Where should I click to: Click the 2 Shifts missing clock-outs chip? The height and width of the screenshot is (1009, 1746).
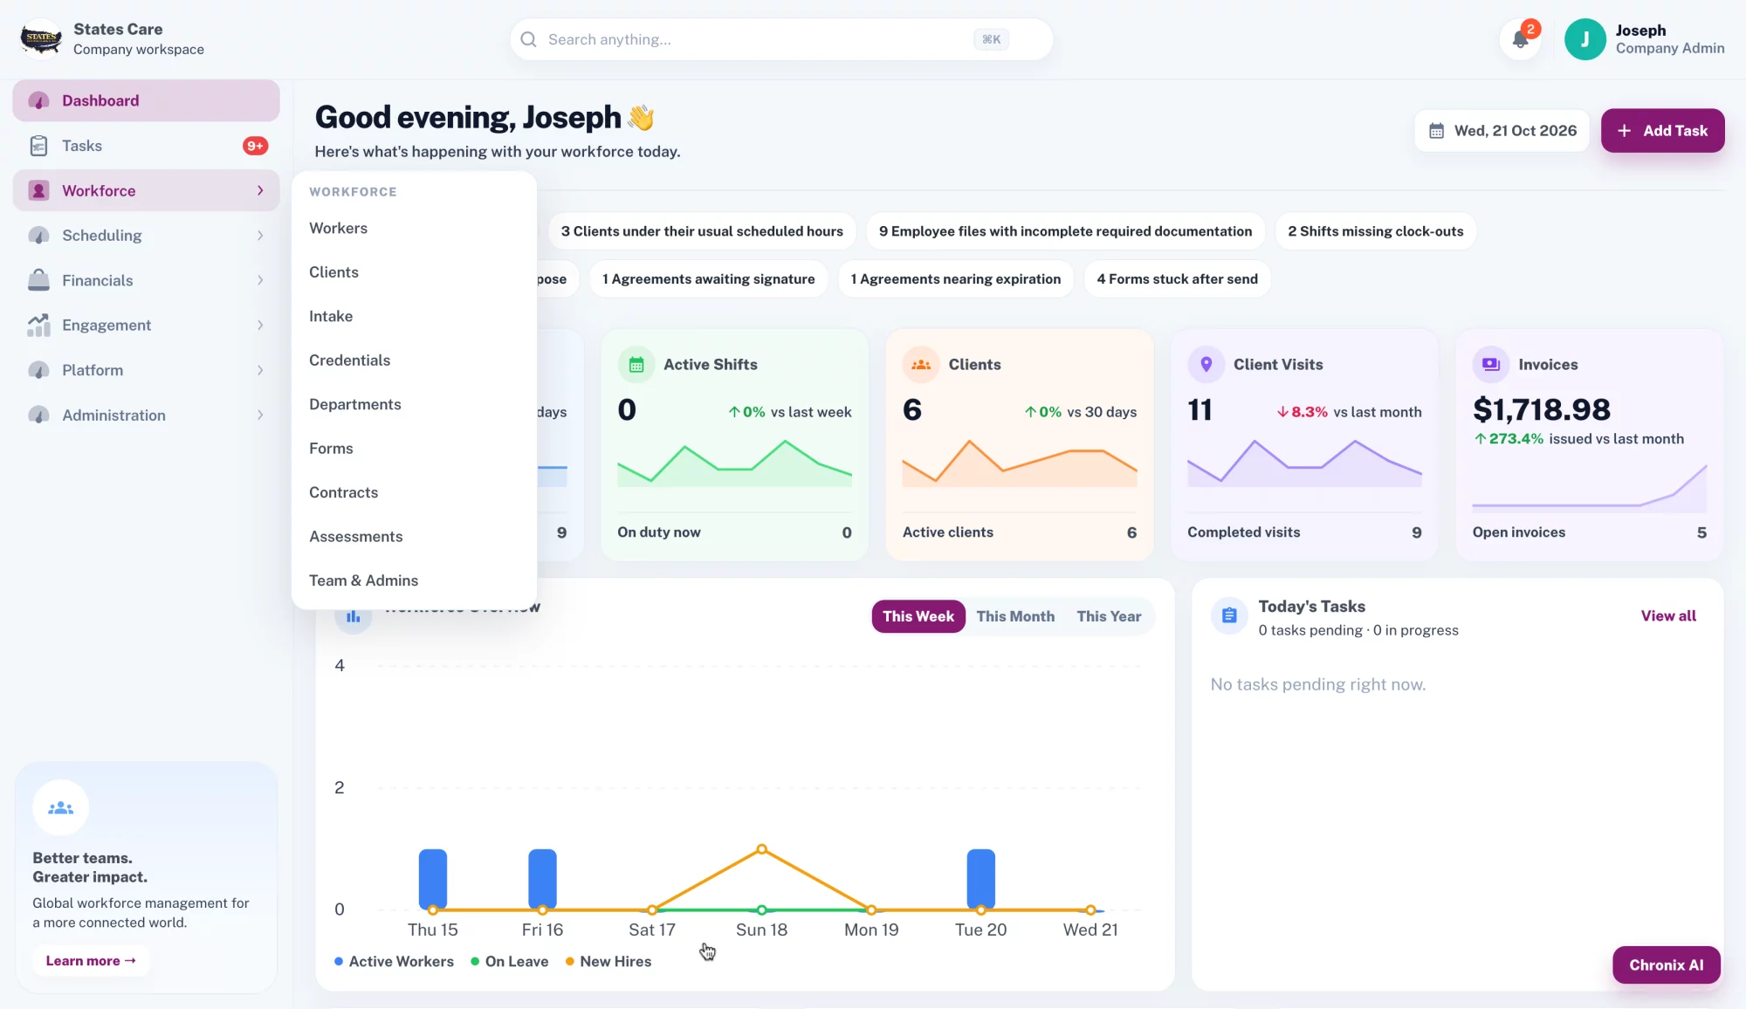(1375, 231)
